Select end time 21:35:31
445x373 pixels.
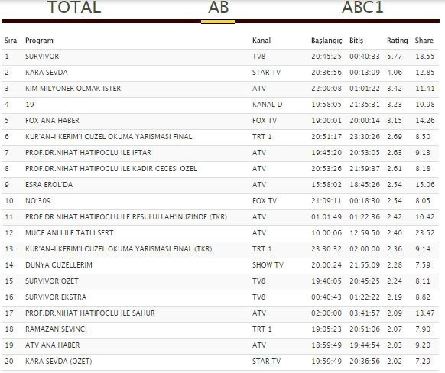(365, 105)
